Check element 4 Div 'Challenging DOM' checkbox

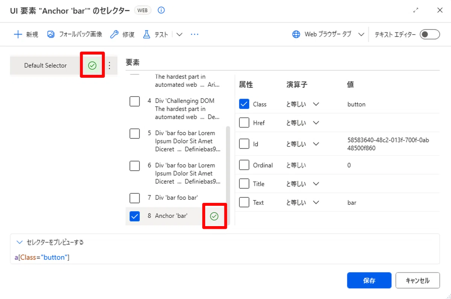135,101
